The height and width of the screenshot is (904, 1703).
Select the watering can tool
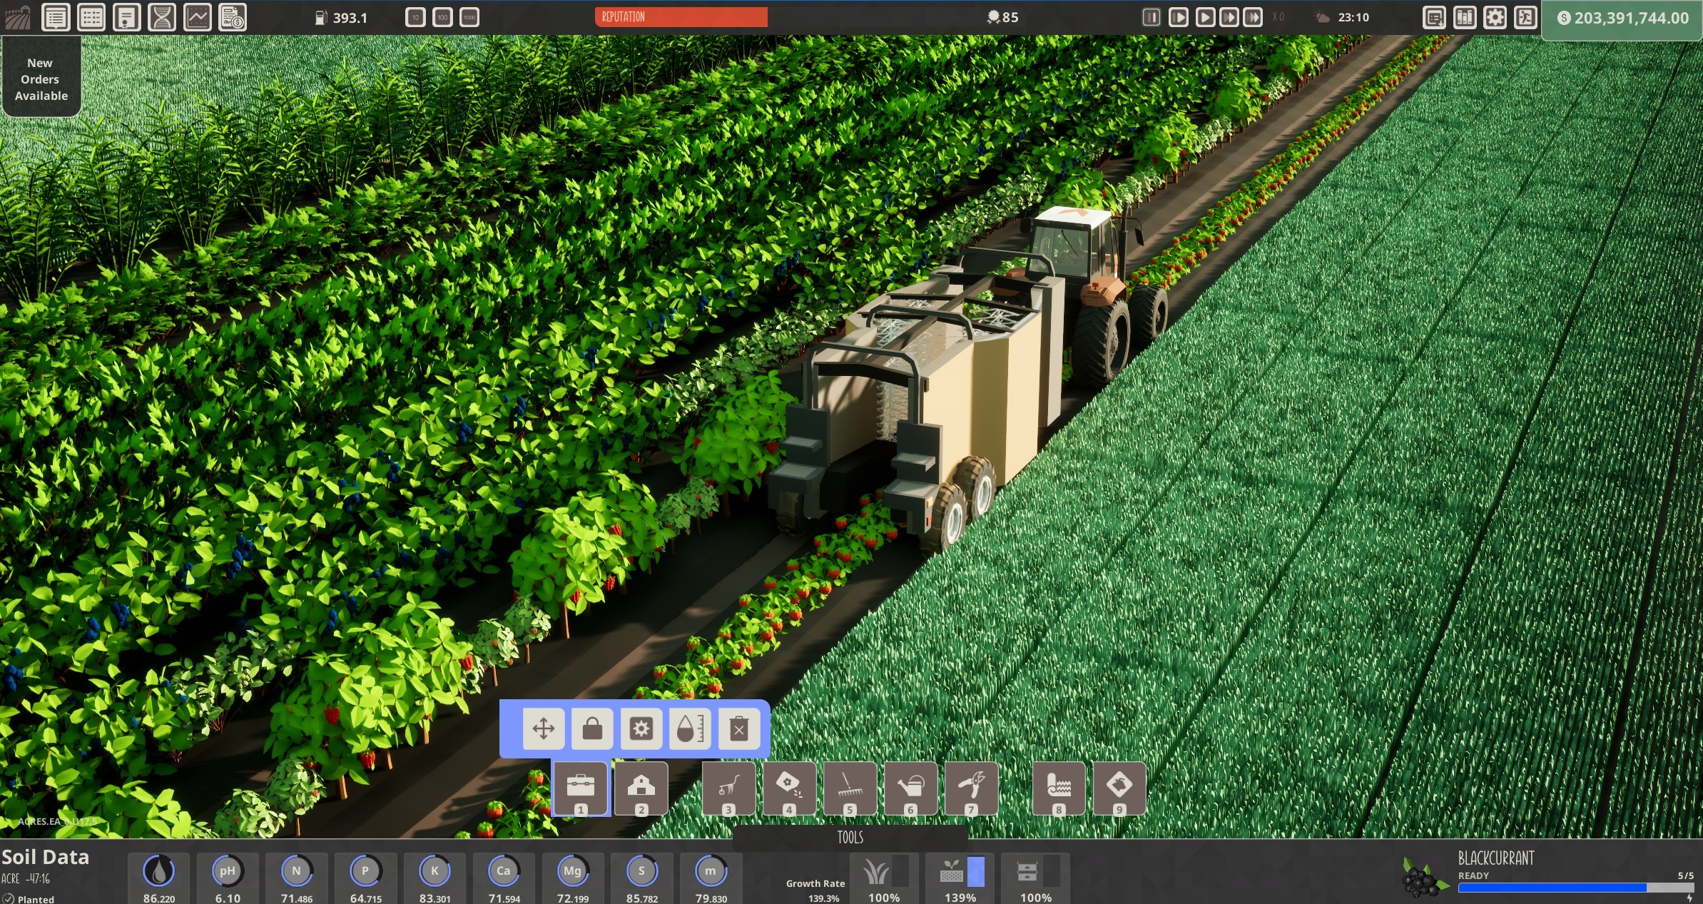(912, 788)
